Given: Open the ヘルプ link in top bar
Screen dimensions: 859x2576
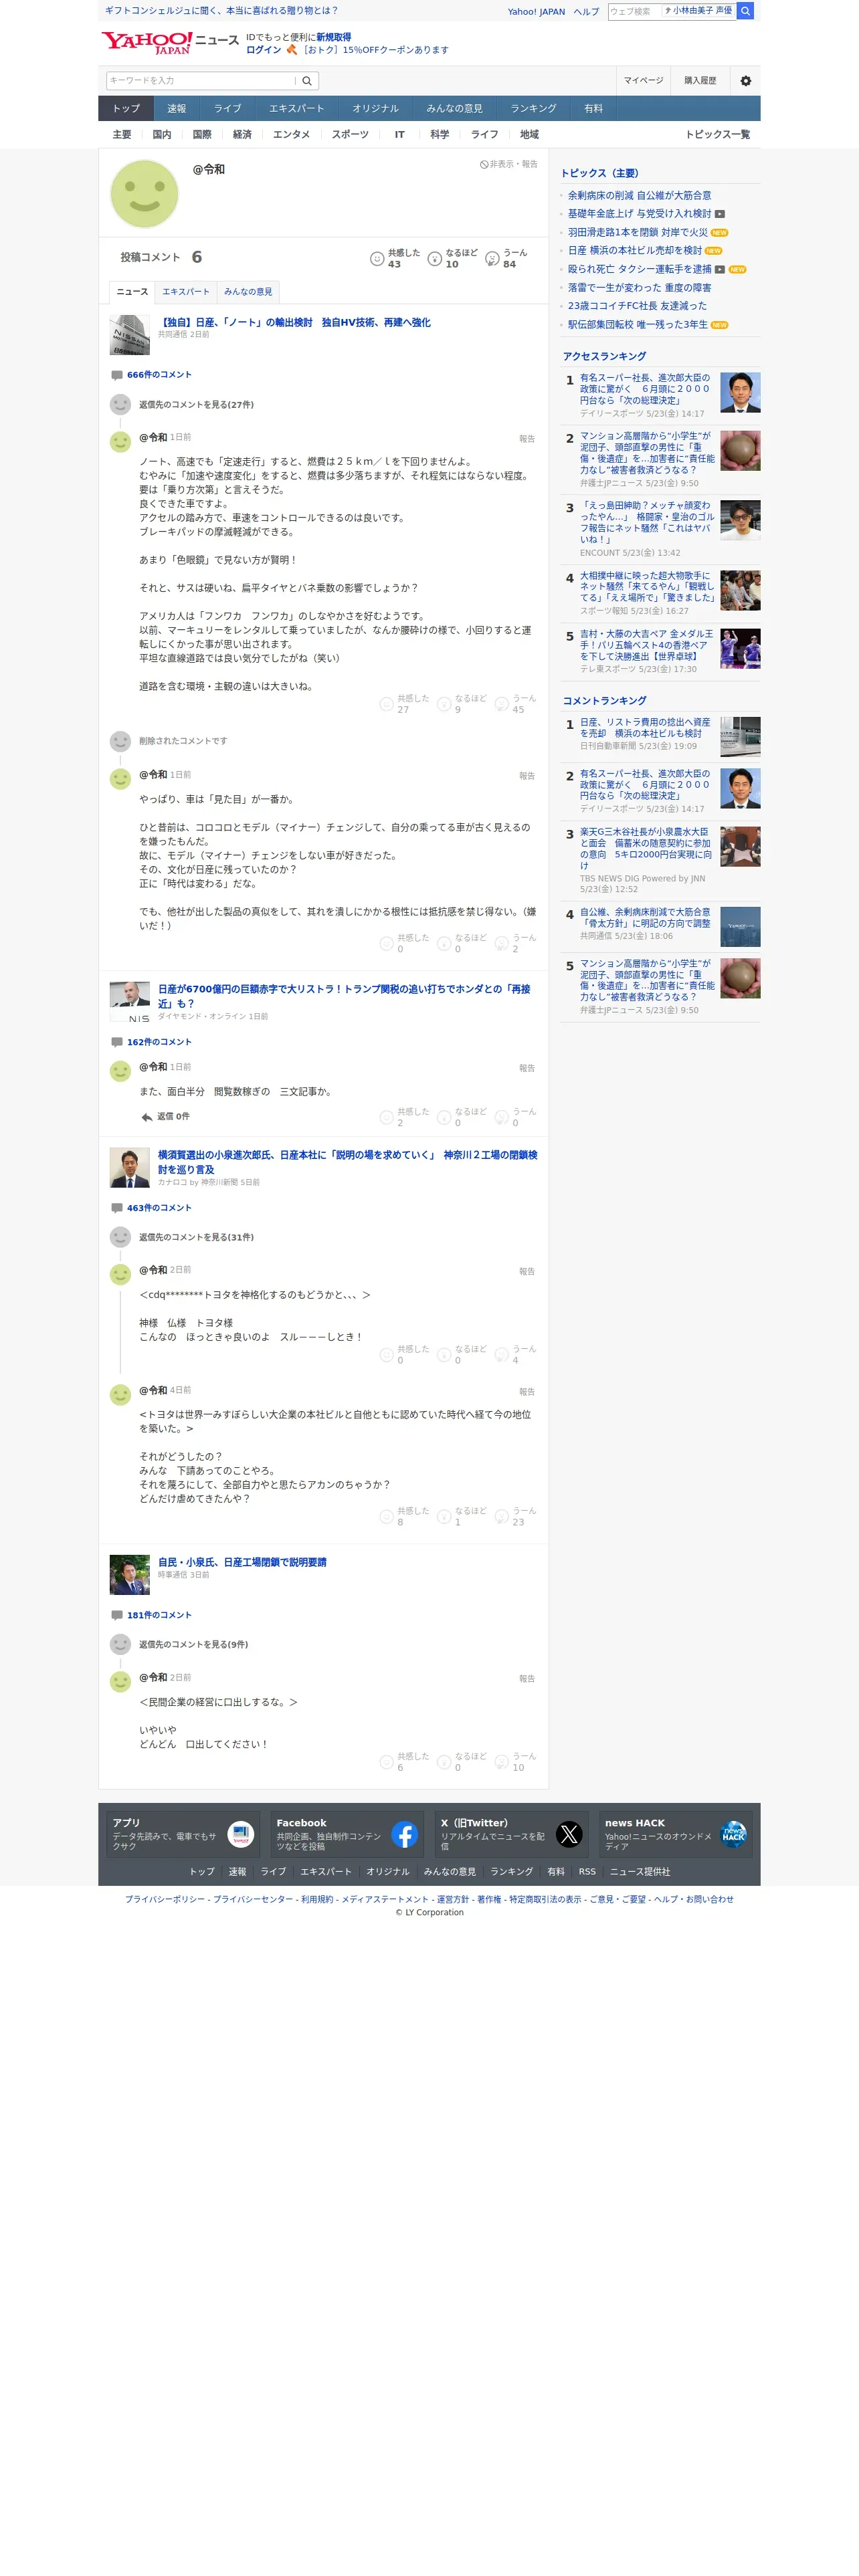Looking at the screenshot, I should 586,12.
